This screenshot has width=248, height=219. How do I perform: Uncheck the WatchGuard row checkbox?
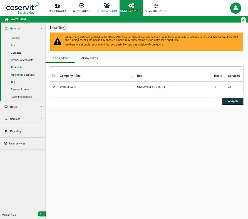(54, 87)
